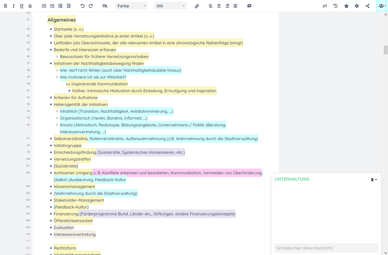The image size is (388, 255).
Task: Click Entscheidungsfindung text
Action: [75, 152]
